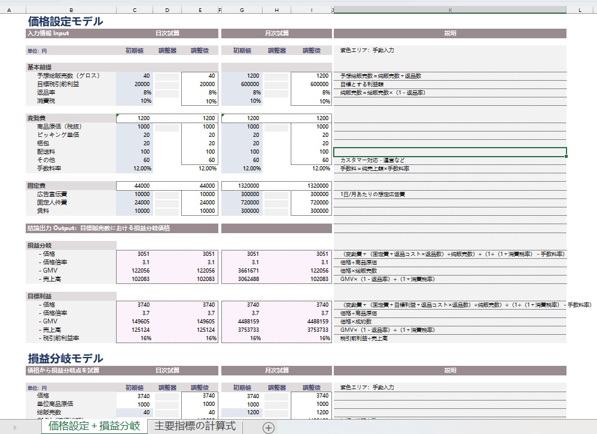Click daily 初期値 1000 for 商品原価
This screenshot has height=434, width=597.
(x=135, y=127)
